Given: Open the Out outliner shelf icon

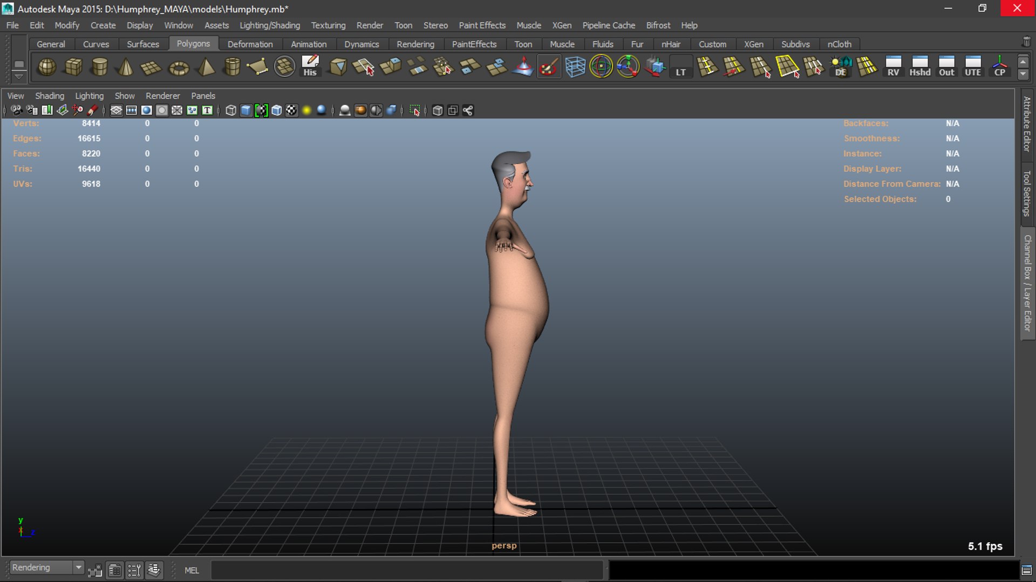Looking at the screenshot, I should pyautogui.click(x=946, y=67).
